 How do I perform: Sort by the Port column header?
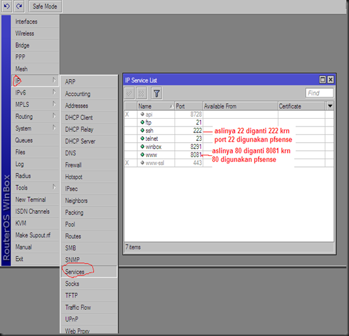click(x=189, y=106)
